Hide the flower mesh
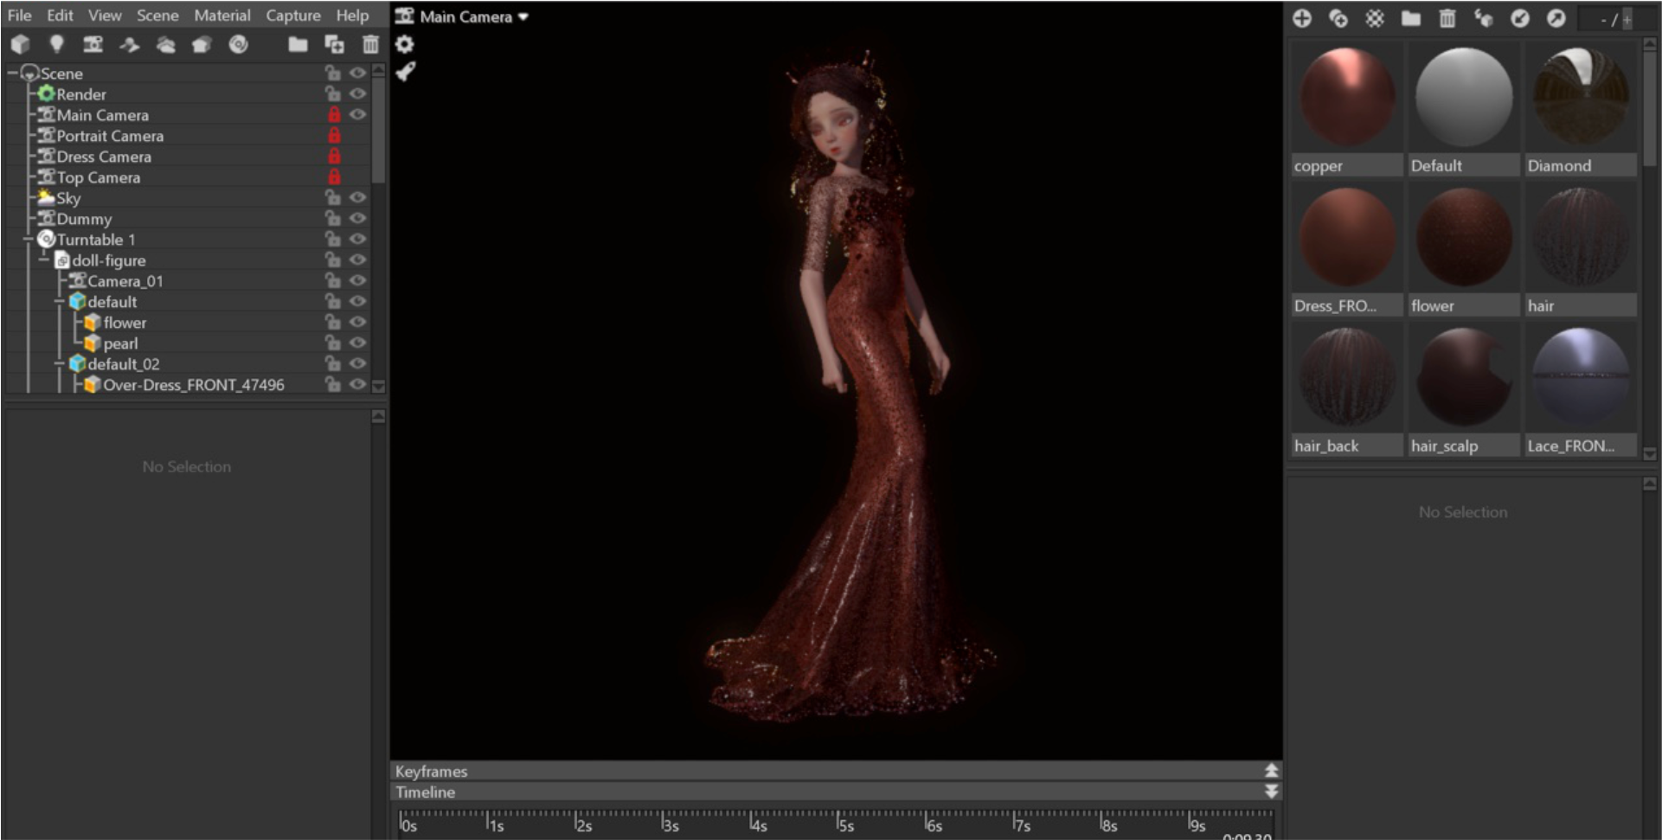1662x840 pixels. 357,322
